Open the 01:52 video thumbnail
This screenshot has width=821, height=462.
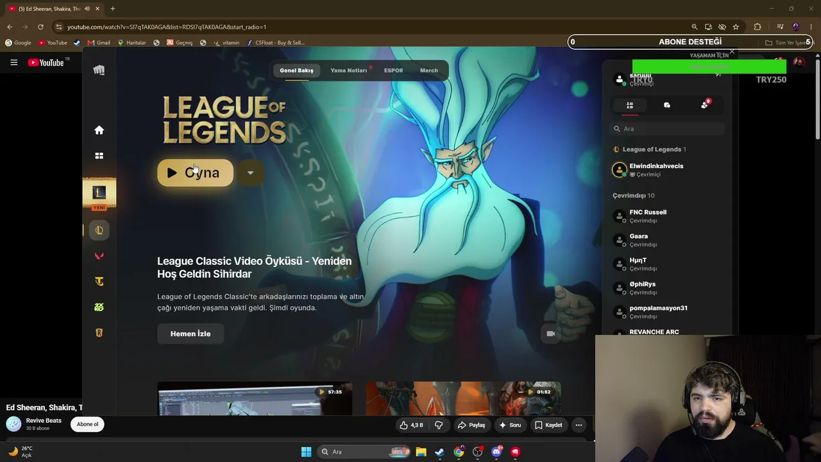click(463, 398)
